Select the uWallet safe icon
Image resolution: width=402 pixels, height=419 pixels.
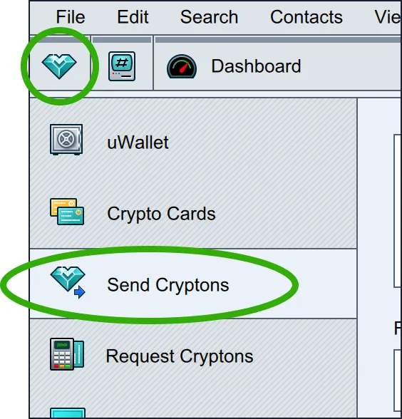pyautogui.click(x=66, y=140)
